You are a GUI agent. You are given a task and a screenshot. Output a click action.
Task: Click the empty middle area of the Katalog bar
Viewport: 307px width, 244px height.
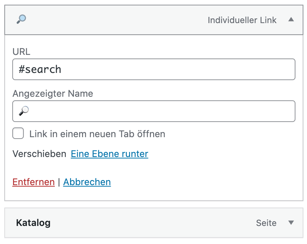[152, 223]
